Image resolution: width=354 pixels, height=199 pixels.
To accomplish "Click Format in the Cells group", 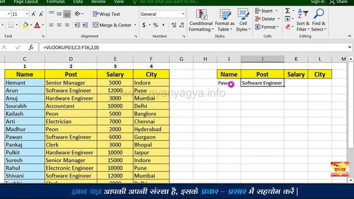I will [267, 27].
